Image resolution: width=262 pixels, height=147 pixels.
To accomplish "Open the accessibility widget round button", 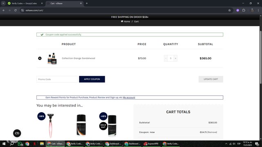I will [x=17, y=133].
